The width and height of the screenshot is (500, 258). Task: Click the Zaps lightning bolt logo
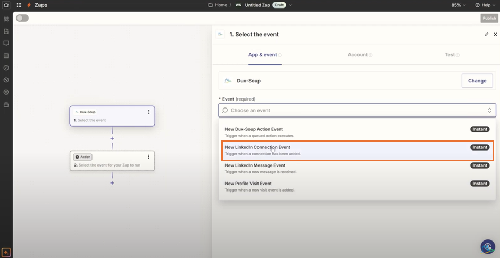[x=29, y=5]
